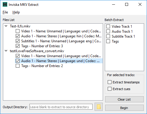Viewport: 147px width, 114px height.
Task: Click the Clear List button
Action: pos(124,99)
